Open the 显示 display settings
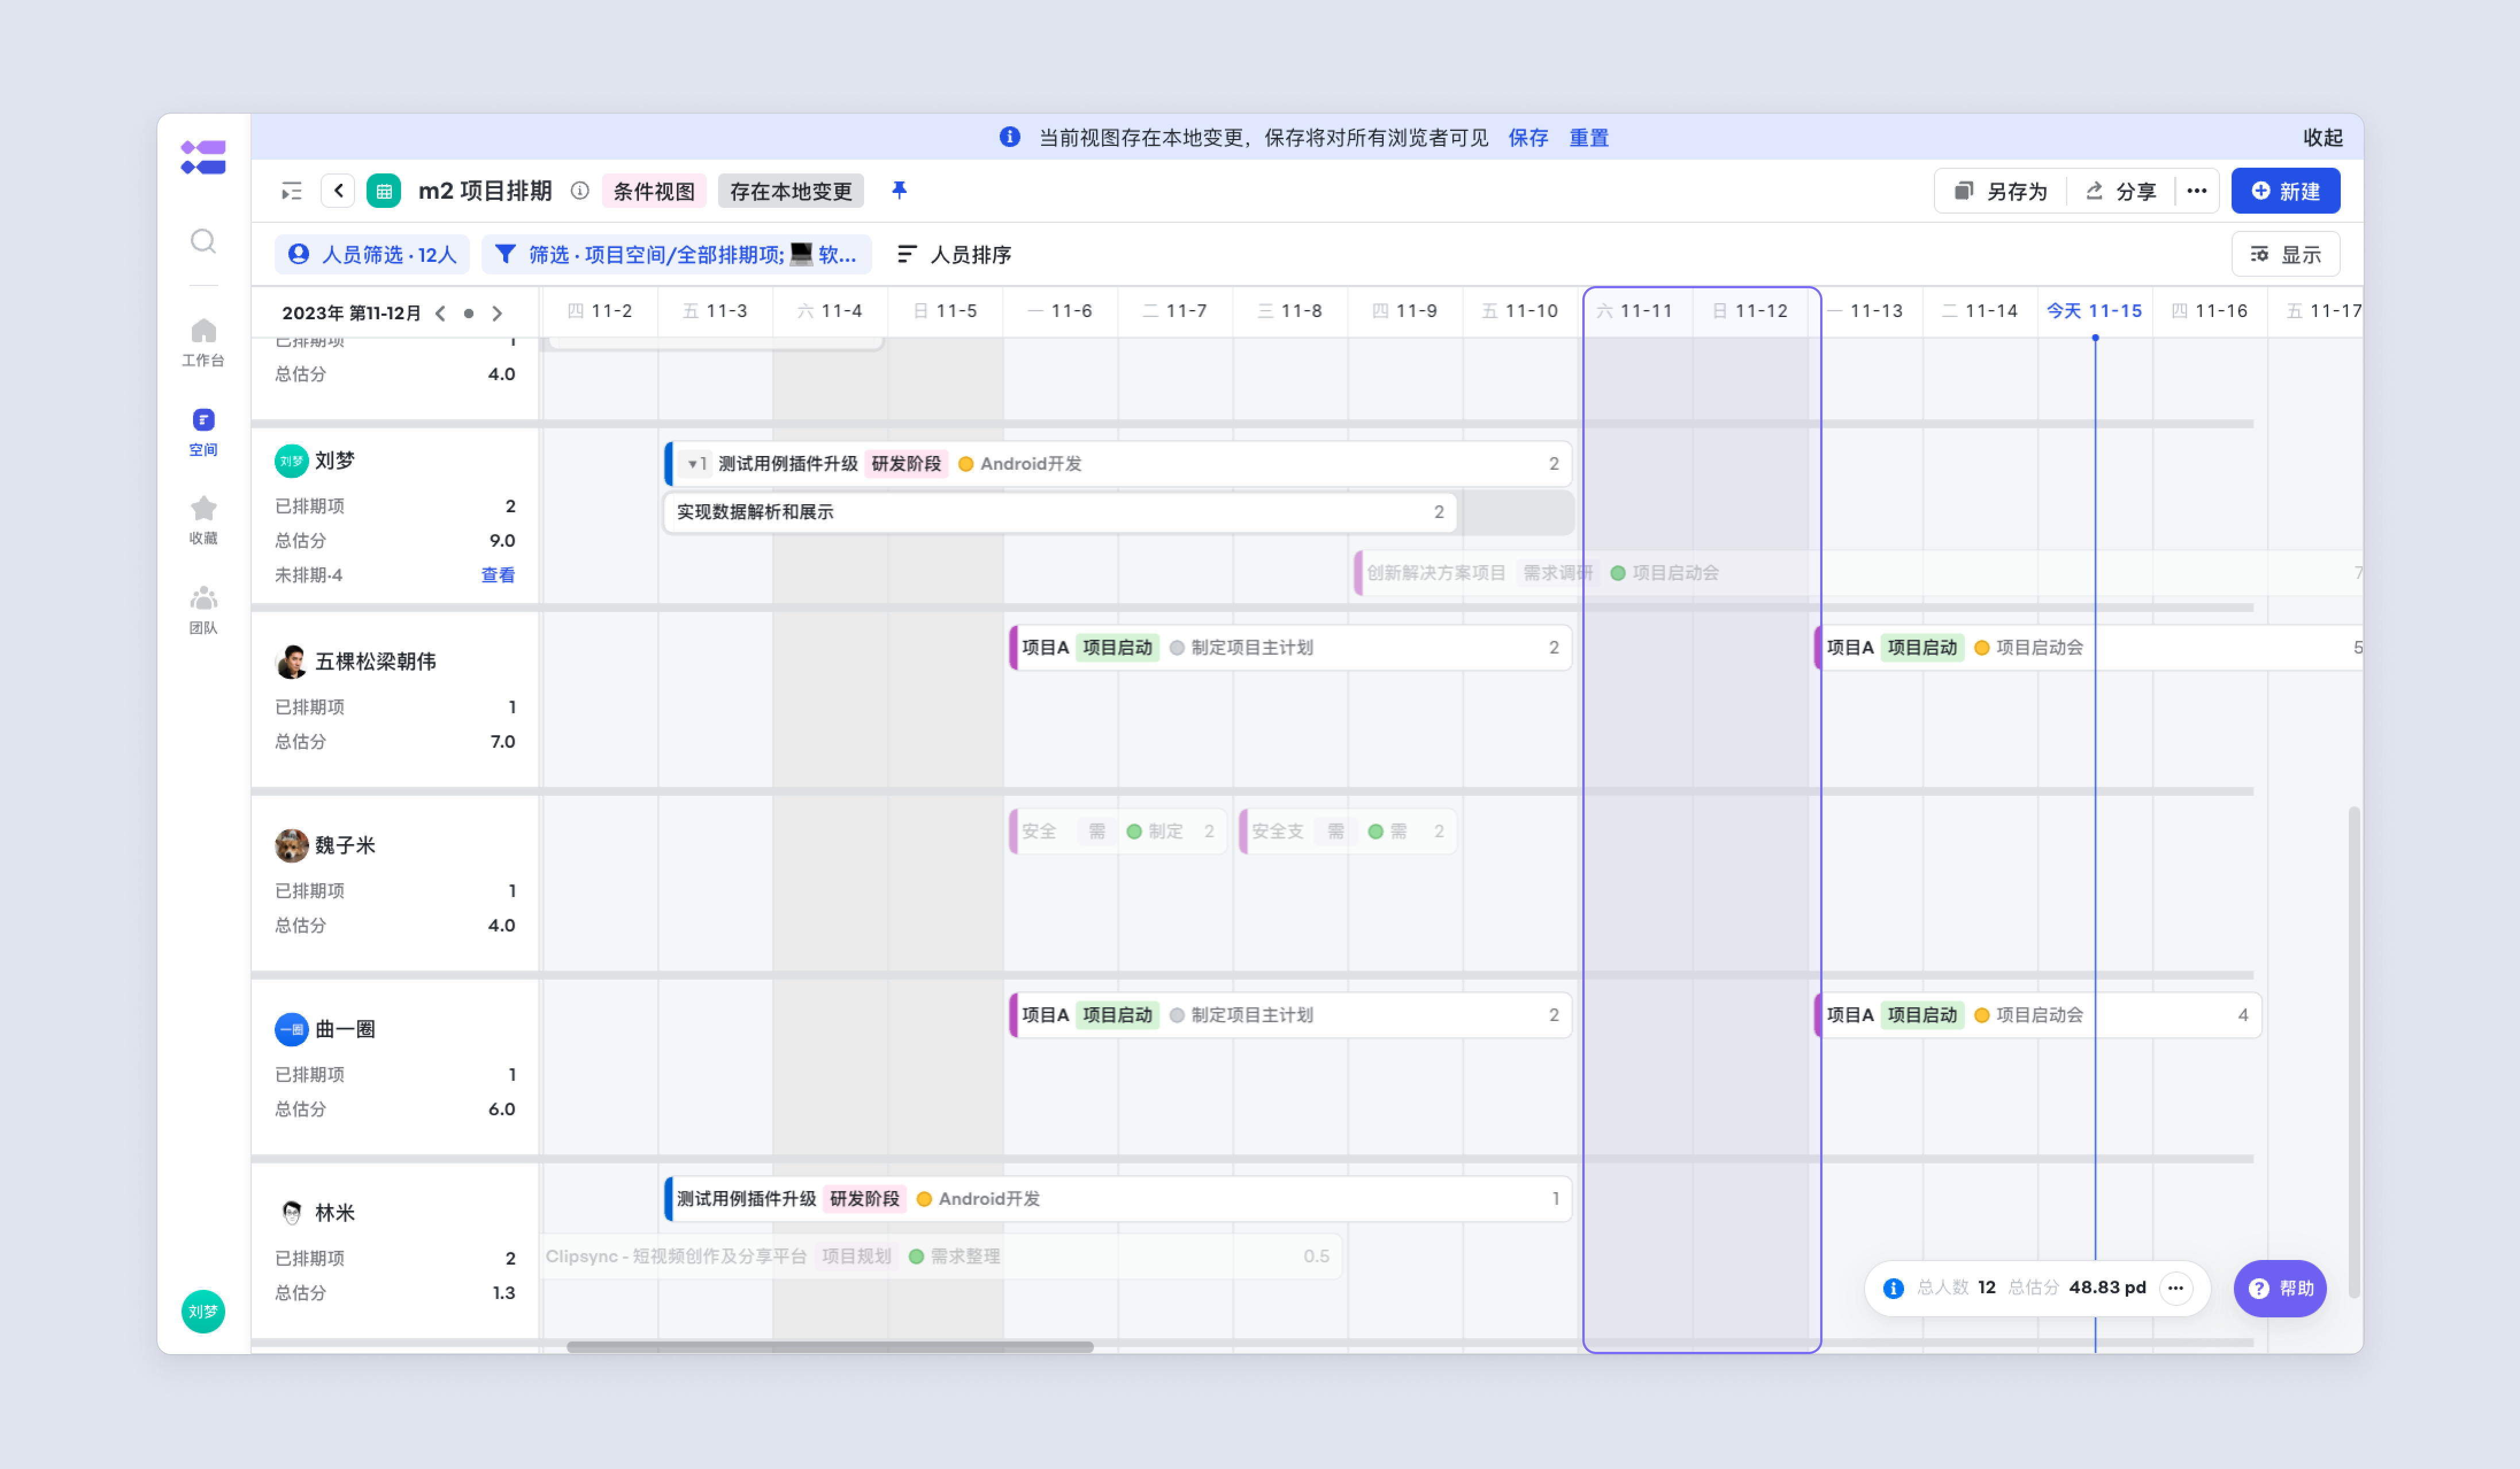Screen dimensions: 2520x1469 coord(2285,255)
